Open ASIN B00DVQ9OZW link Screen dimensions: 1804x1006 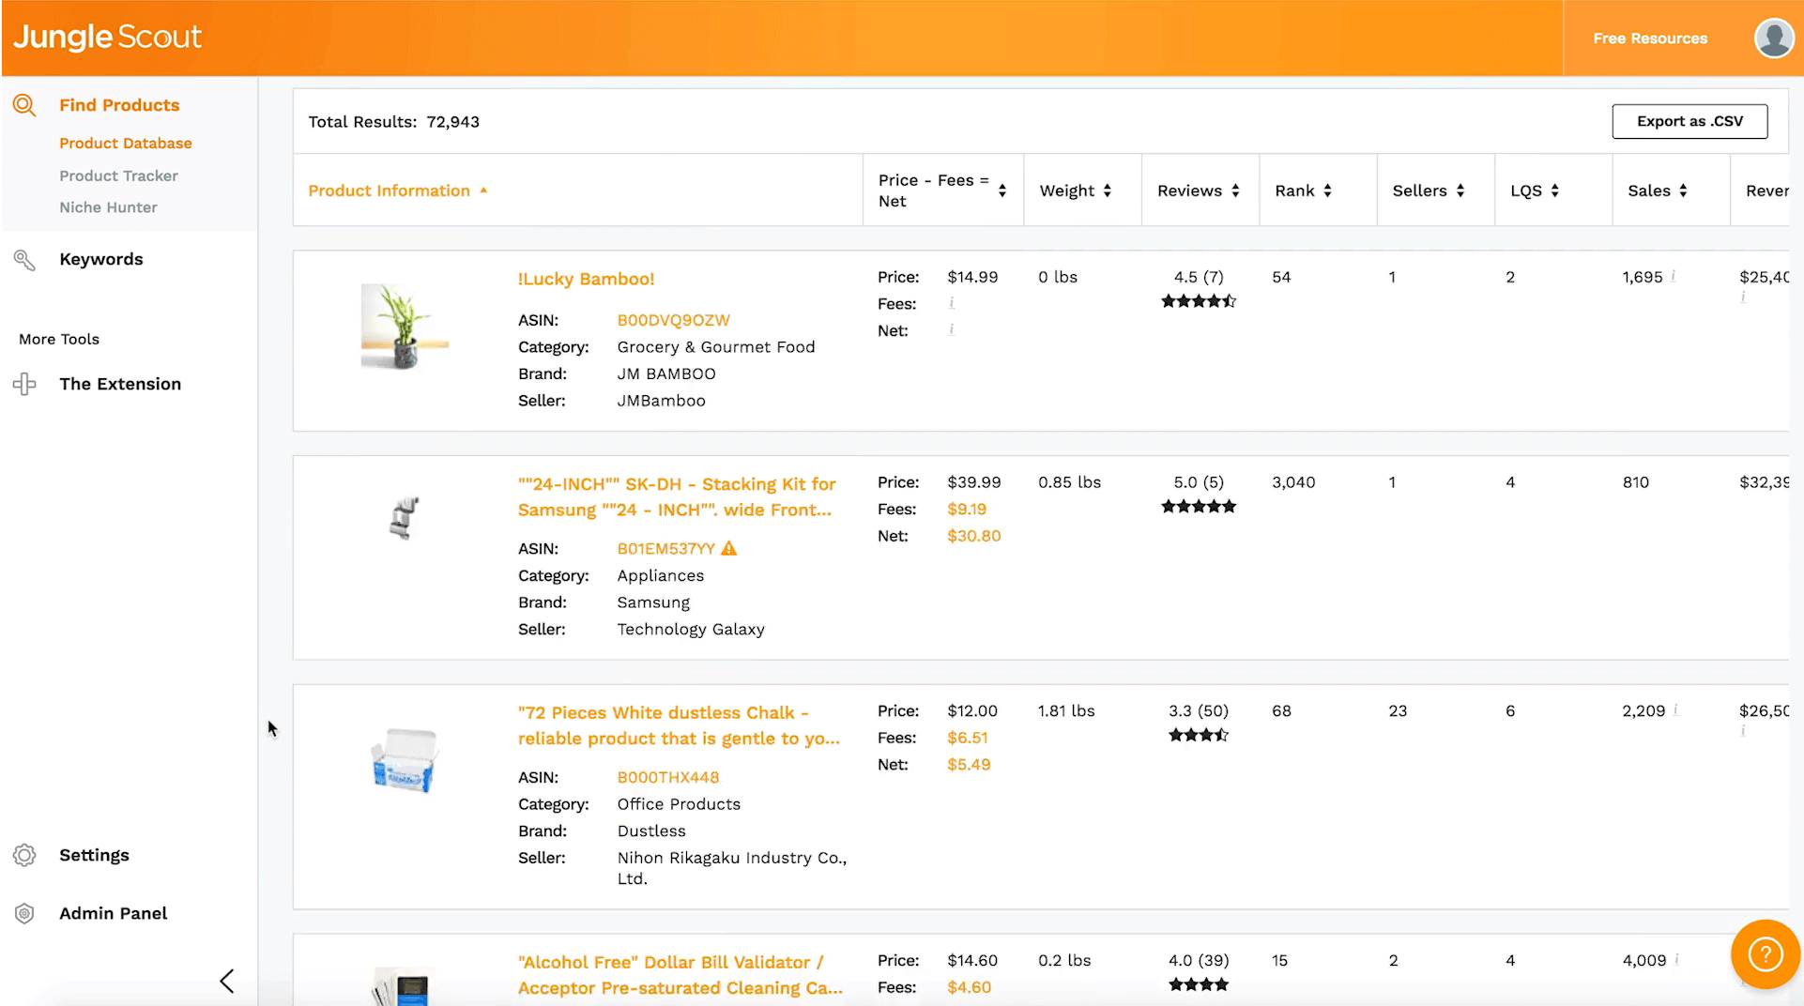coord(673,320)
